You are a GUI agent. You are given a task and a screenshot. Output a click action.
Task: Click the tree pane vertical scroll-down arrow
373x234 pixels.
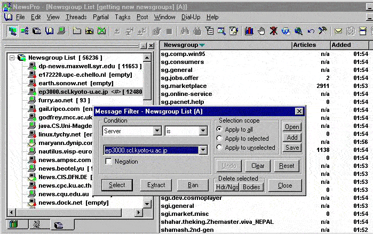(147, 204)
